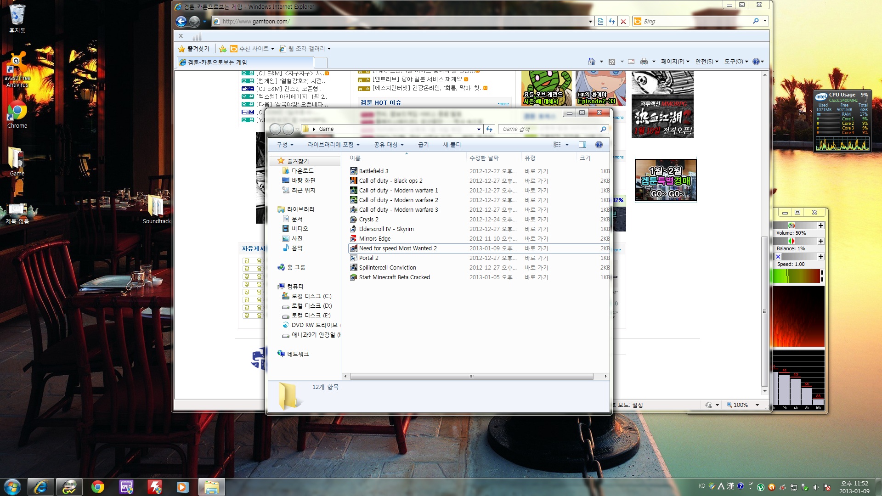The image size is (882, 496).
Task: Click IE refresh button in address bar
Action: click(x=612, y=21)
